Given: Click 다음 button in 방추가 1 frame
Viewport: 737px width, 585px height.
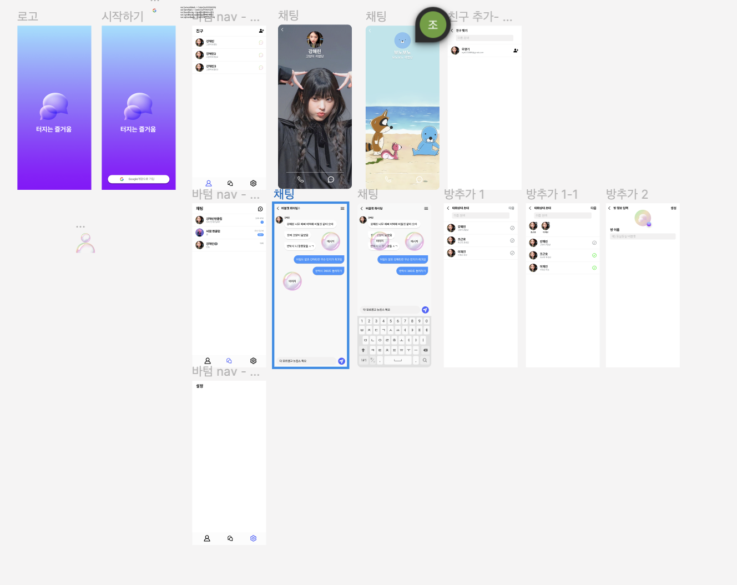Looking at the screenshot, I should tap(511, 208).
